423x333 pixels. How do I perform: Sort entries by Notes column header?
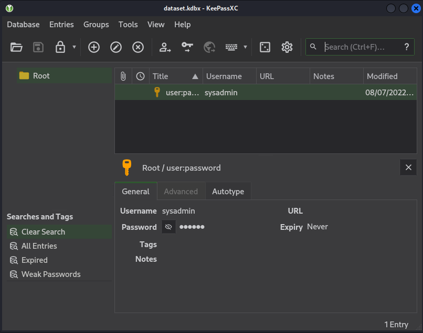(x=336, y=76)
